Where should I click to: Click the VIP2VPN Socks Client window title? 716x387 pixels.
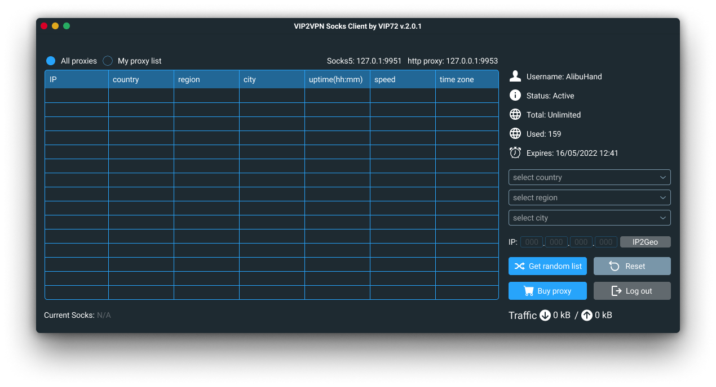tap(358, 26)
